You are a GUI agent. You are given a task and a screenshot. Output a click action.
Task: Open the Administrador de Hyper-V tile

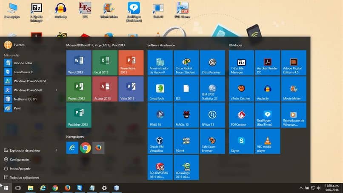160,63
